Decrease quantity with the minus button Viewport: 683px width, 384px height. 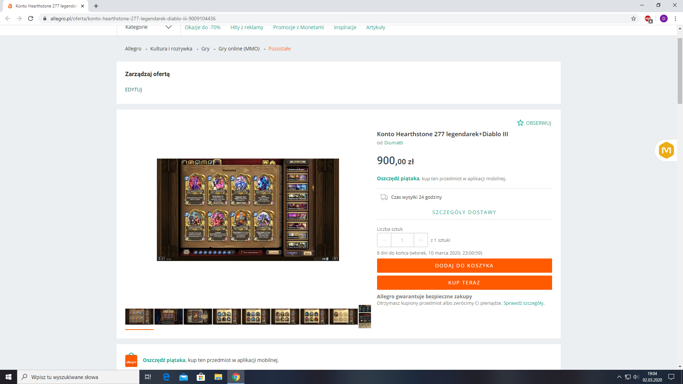pyautogui.click(x=384, y=240)
